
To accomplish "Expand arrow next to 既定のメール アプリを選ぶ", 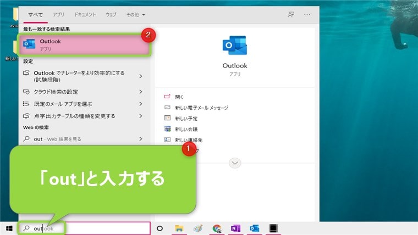I will click(141, 104).
